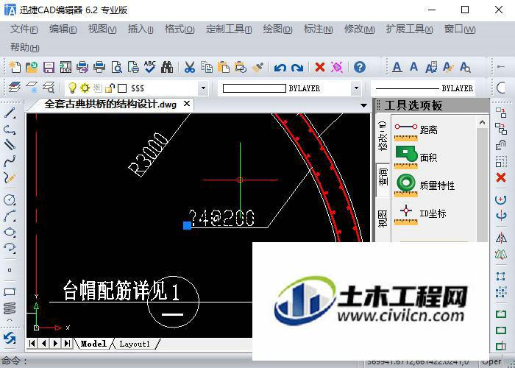Image resolution: width=515 pixels, height=368 pixels.
Task: Expand the document tab list arrow
Action: tap(363, 105)
